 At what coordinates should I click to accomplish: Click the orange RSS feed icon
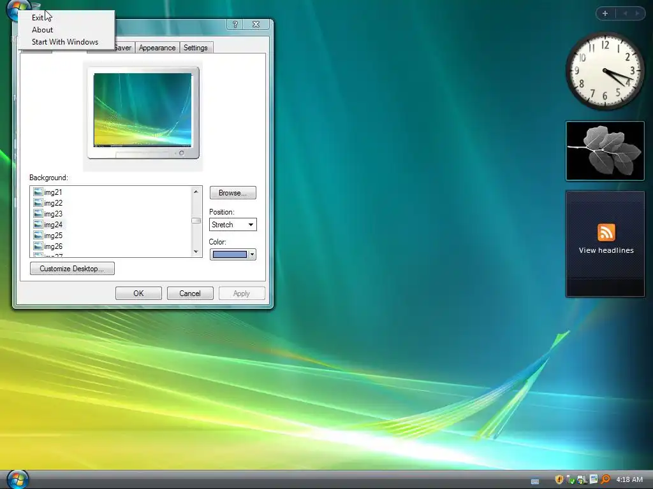point(606,232)
